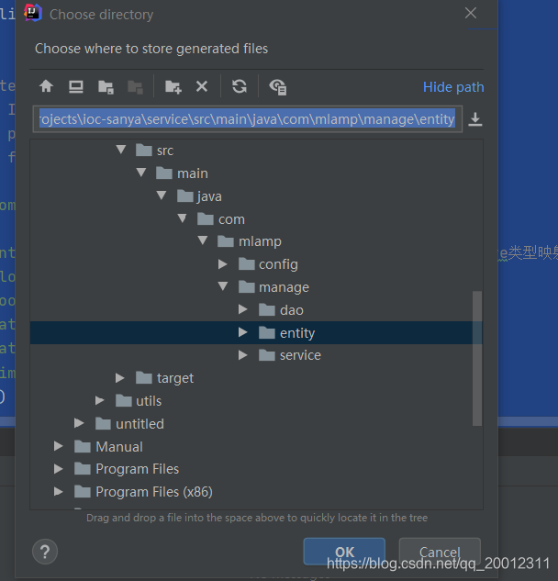This screenshot has width=558, height=581.
Task: Select the Program Files (x86) folder
Action: [143, 493]
